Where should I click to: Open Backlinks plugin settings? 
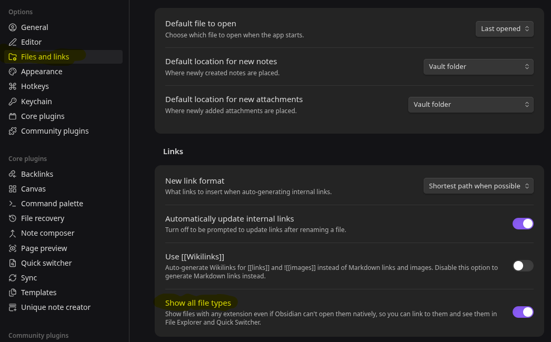[x=37, y=174]
